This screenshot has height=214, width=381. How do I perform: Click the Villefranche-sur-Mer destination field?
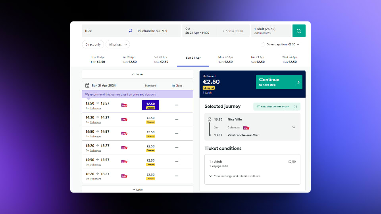pos(158,31)
